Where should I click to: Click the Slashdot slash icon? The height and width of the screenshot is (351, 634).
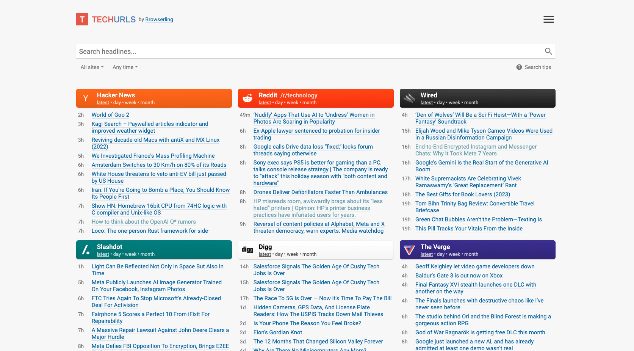[x=86, y=250]
